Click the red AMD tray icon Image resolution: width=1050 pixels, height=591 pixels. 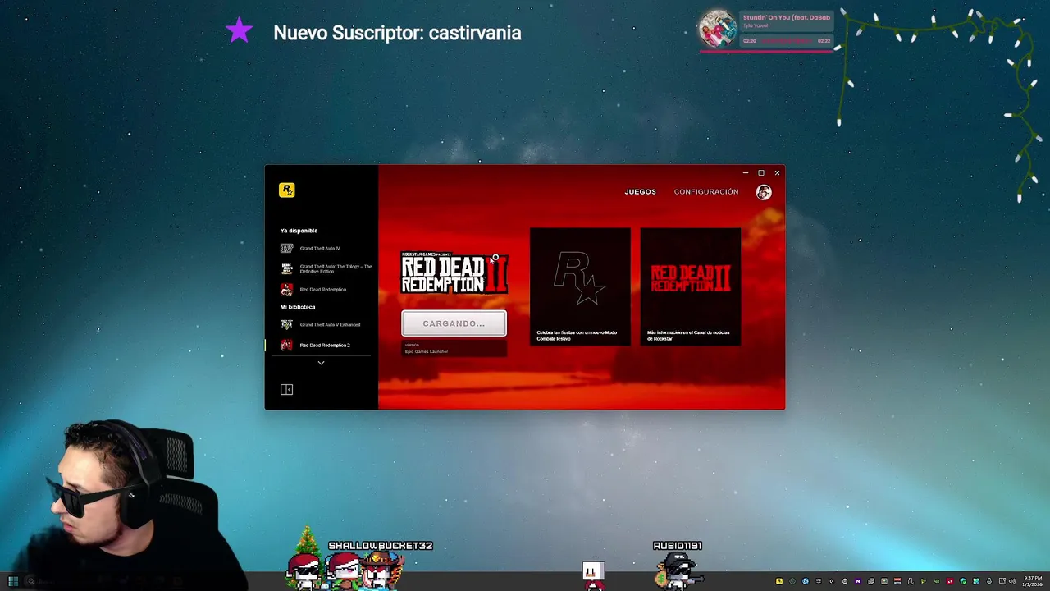pos(950,581)
